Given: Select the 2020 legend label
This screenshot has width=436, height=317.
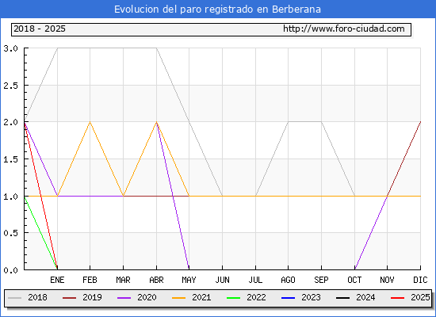Looking at the screenshot, I should click(147, 297).
